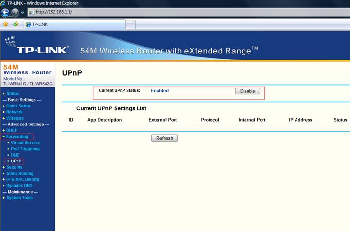The height and width of the screenshot is (231, 350).
Task: Click the Status column header in table
Action: (340, 120)
